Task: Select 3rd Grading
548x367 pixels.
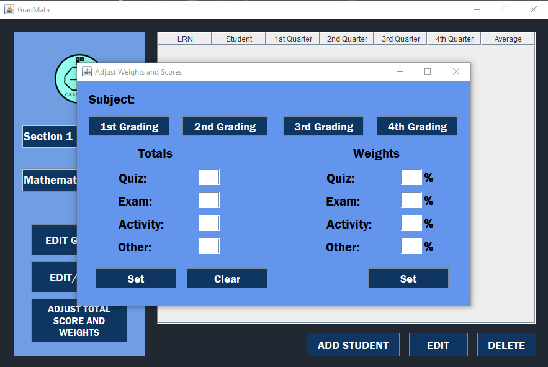Action: tap(323, 126)
